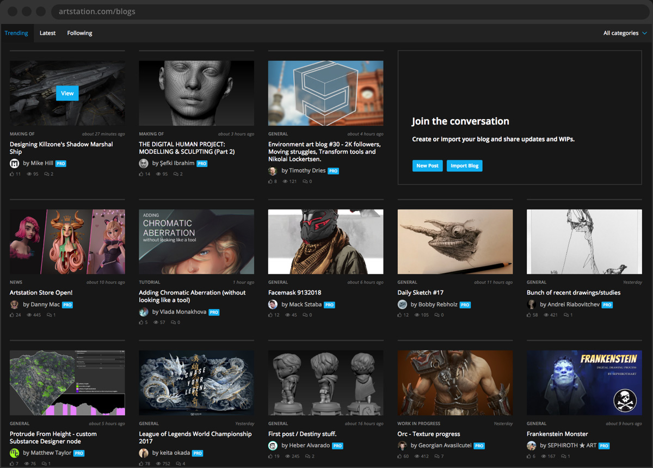Image resolution: width=653 pixels, height=468 pixels.
Task: Open League of Legends World Championship title
Action: (x=195, y=438)
